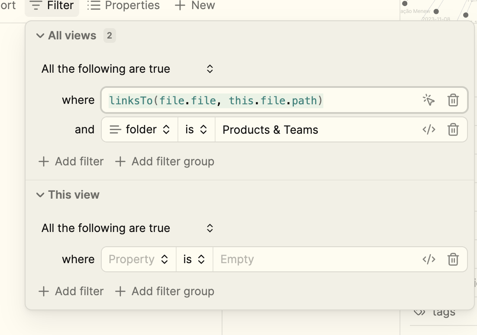The image size is (477, 335).
Task: Toggle code view for folder filter
Action: (429, 129)
